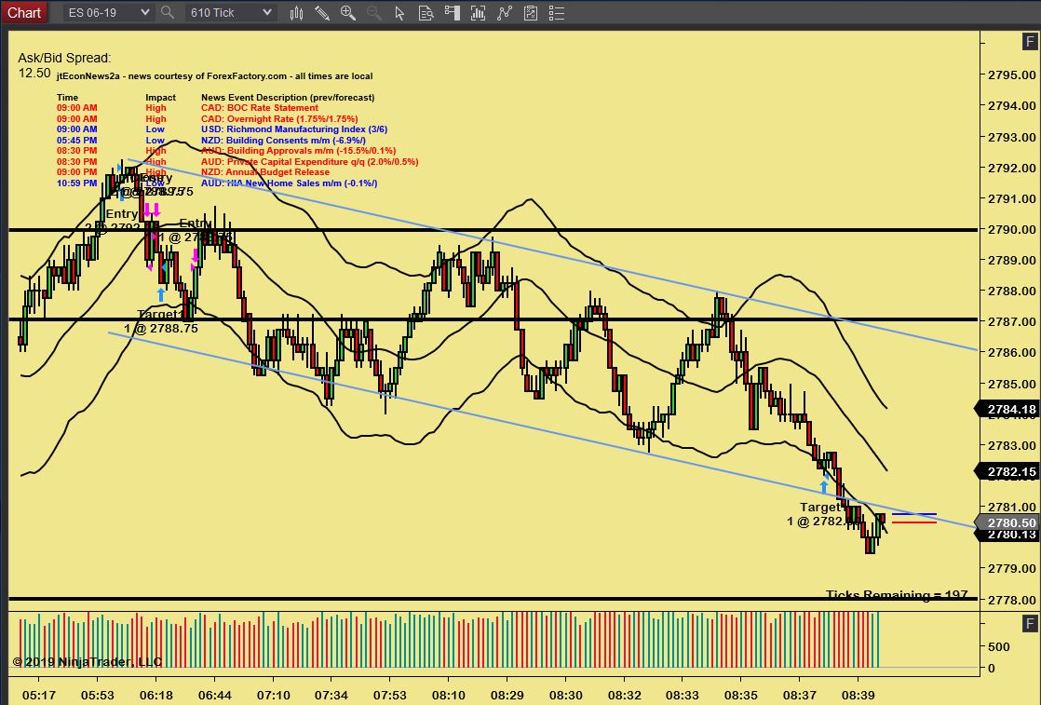Select the Chart tab
This screenshot has height=705, width=1041.
pyautogui.click(x=24, y=13)
